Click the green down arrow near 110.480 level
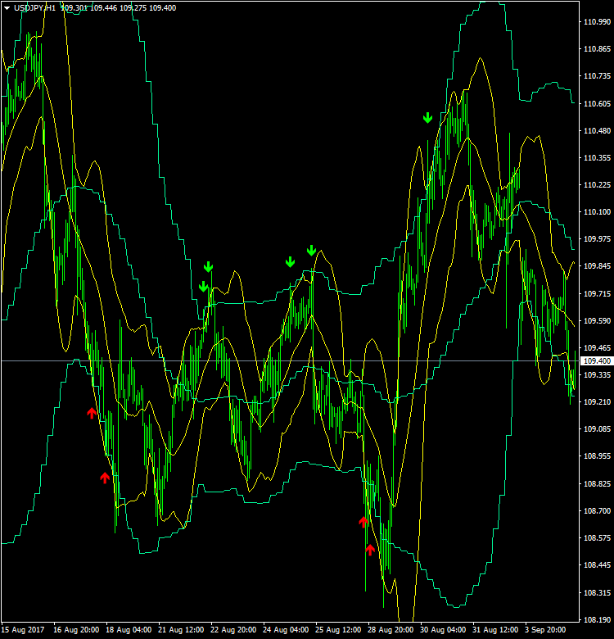Viewport: 614px width, 639px height. [x=427, y=118]
